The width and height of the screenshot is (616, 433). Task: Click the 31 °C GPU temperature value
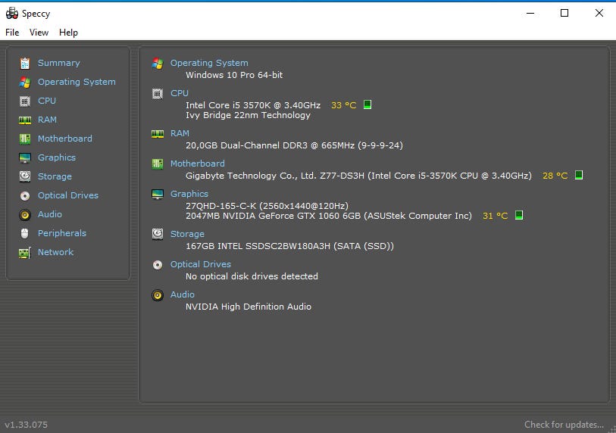coord(495,216)
